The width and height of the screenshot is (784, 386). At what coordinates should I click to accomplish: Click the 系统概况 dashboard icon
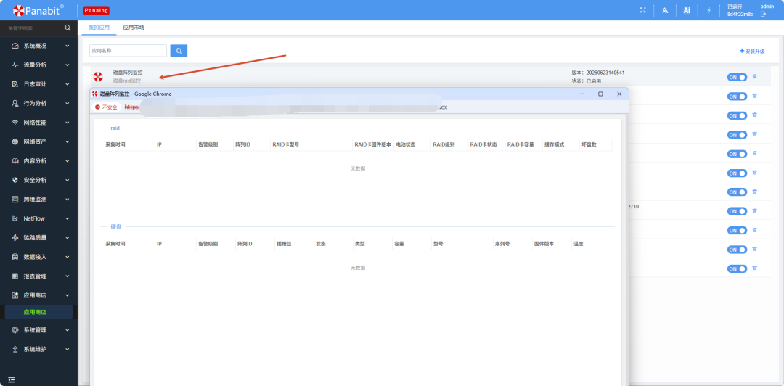pos(15,46)
